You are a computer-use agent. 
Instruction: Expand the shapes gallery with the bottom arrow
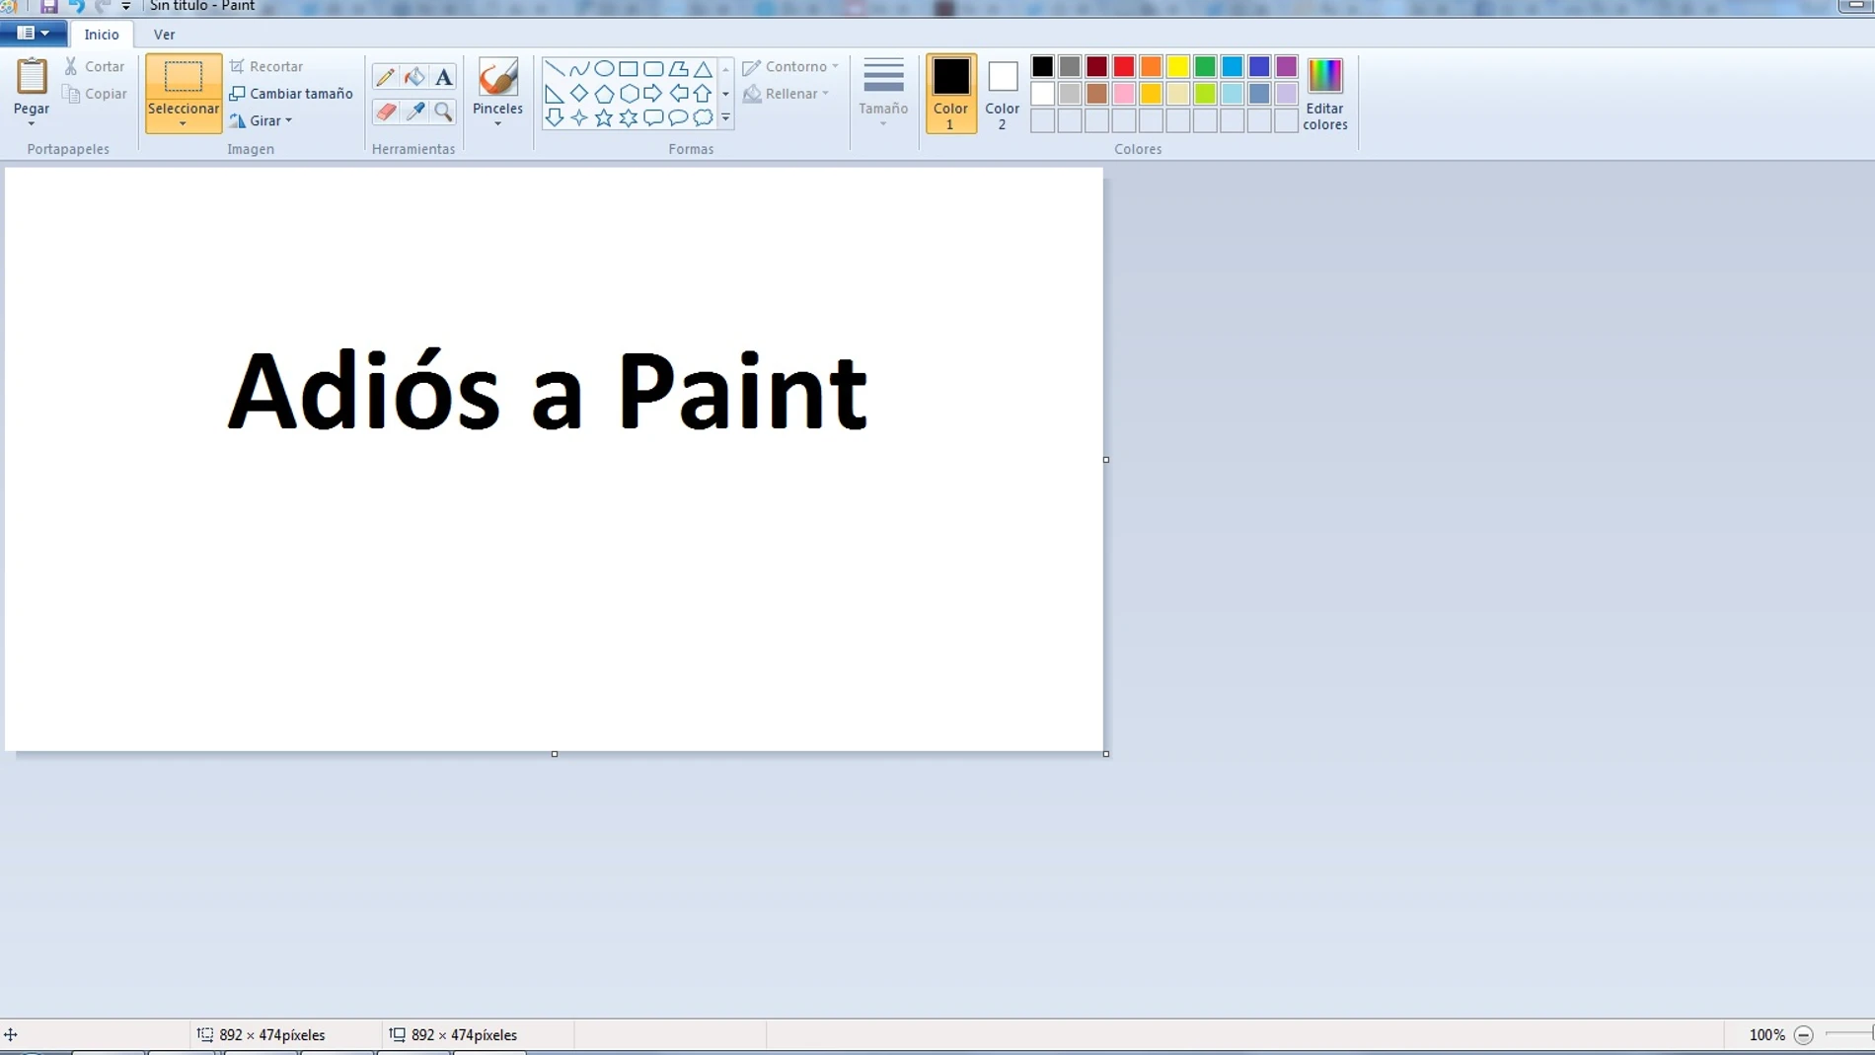pyautogui.click(x=726, y=118)
